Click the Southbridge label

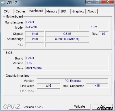pyautogui.click(x=15, y=39)
